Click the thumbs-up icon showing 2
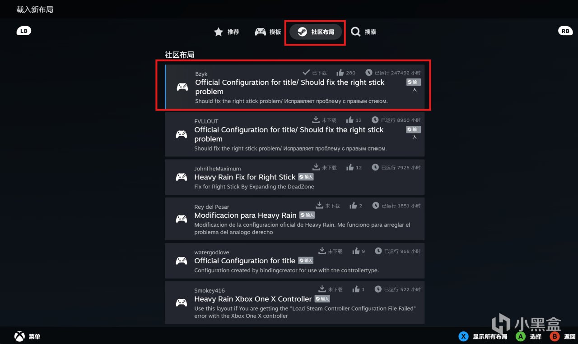Screen dimensions: 578x344 [x=353, y=205]
